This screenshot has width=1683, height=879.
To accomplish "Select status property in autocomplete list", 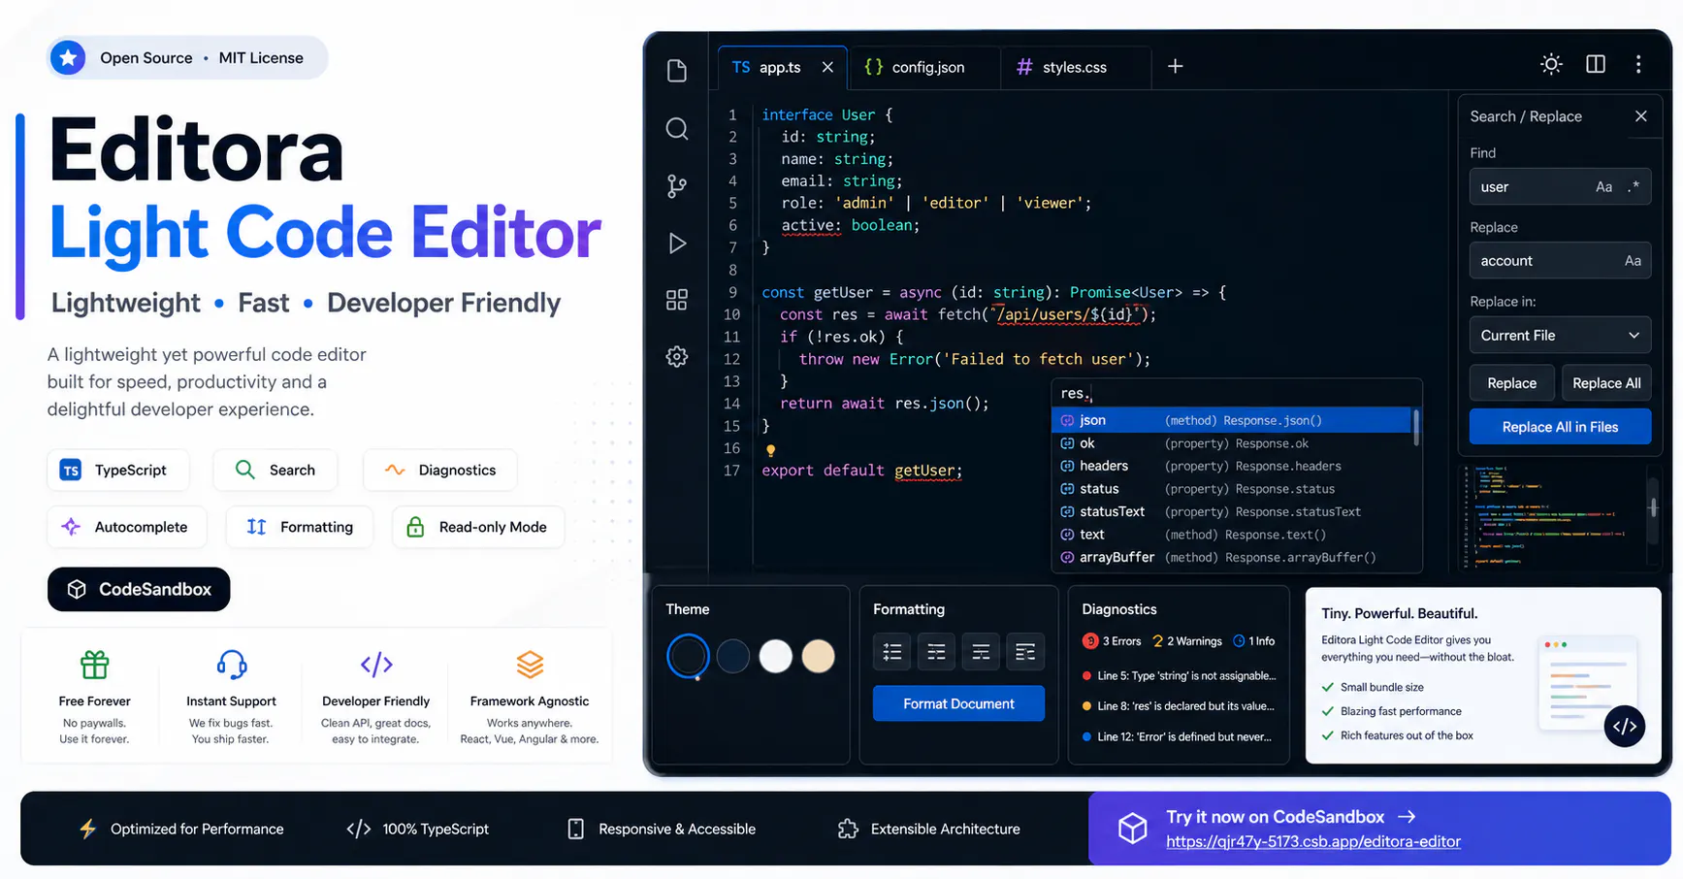I will click(1232, 489).
